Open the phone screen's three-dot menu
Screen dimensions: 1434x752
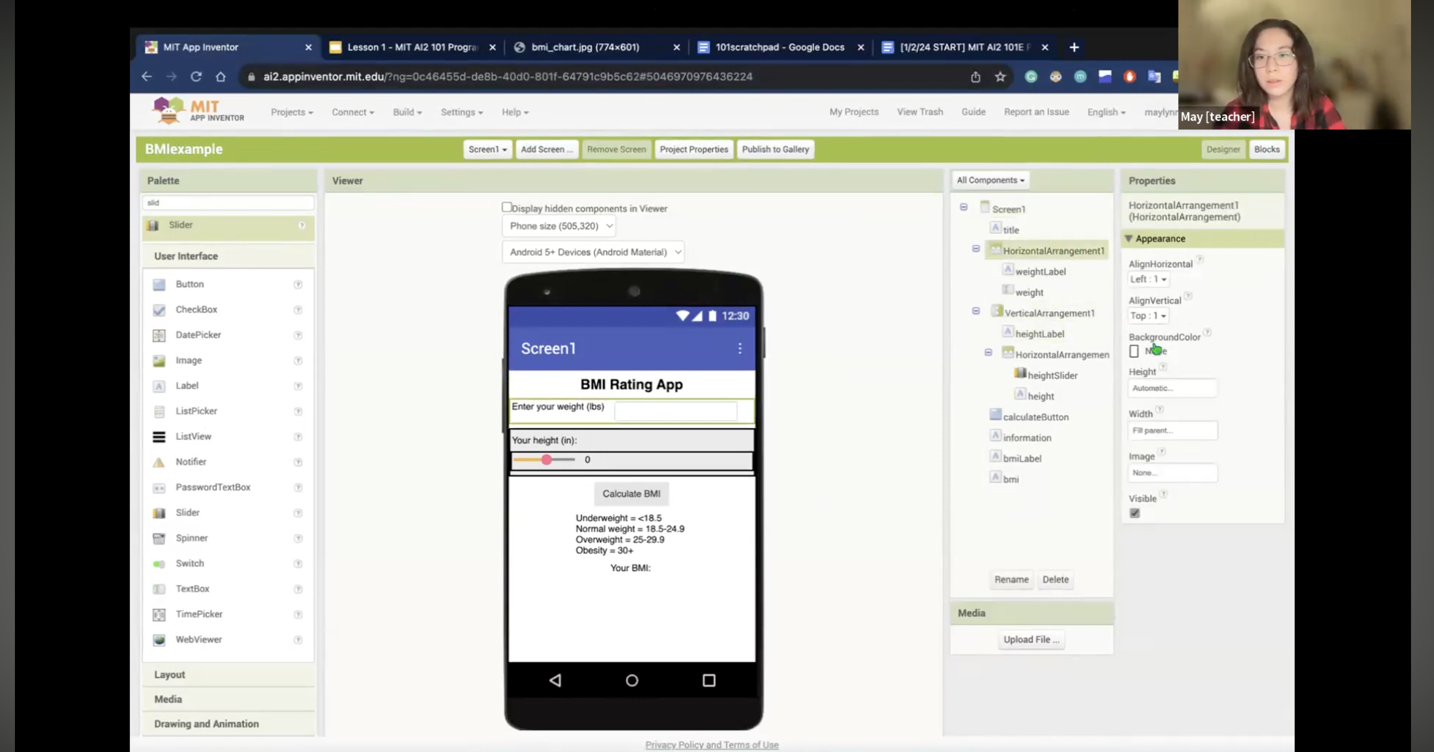[x=739, y=348]
